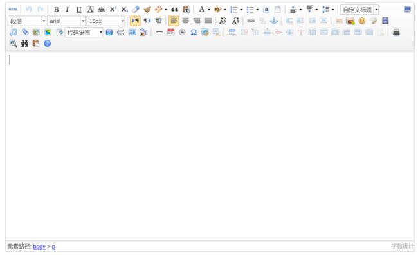Convert selection to lowercase
Viewport: 418px width, 255px height.
coord(235,21)
